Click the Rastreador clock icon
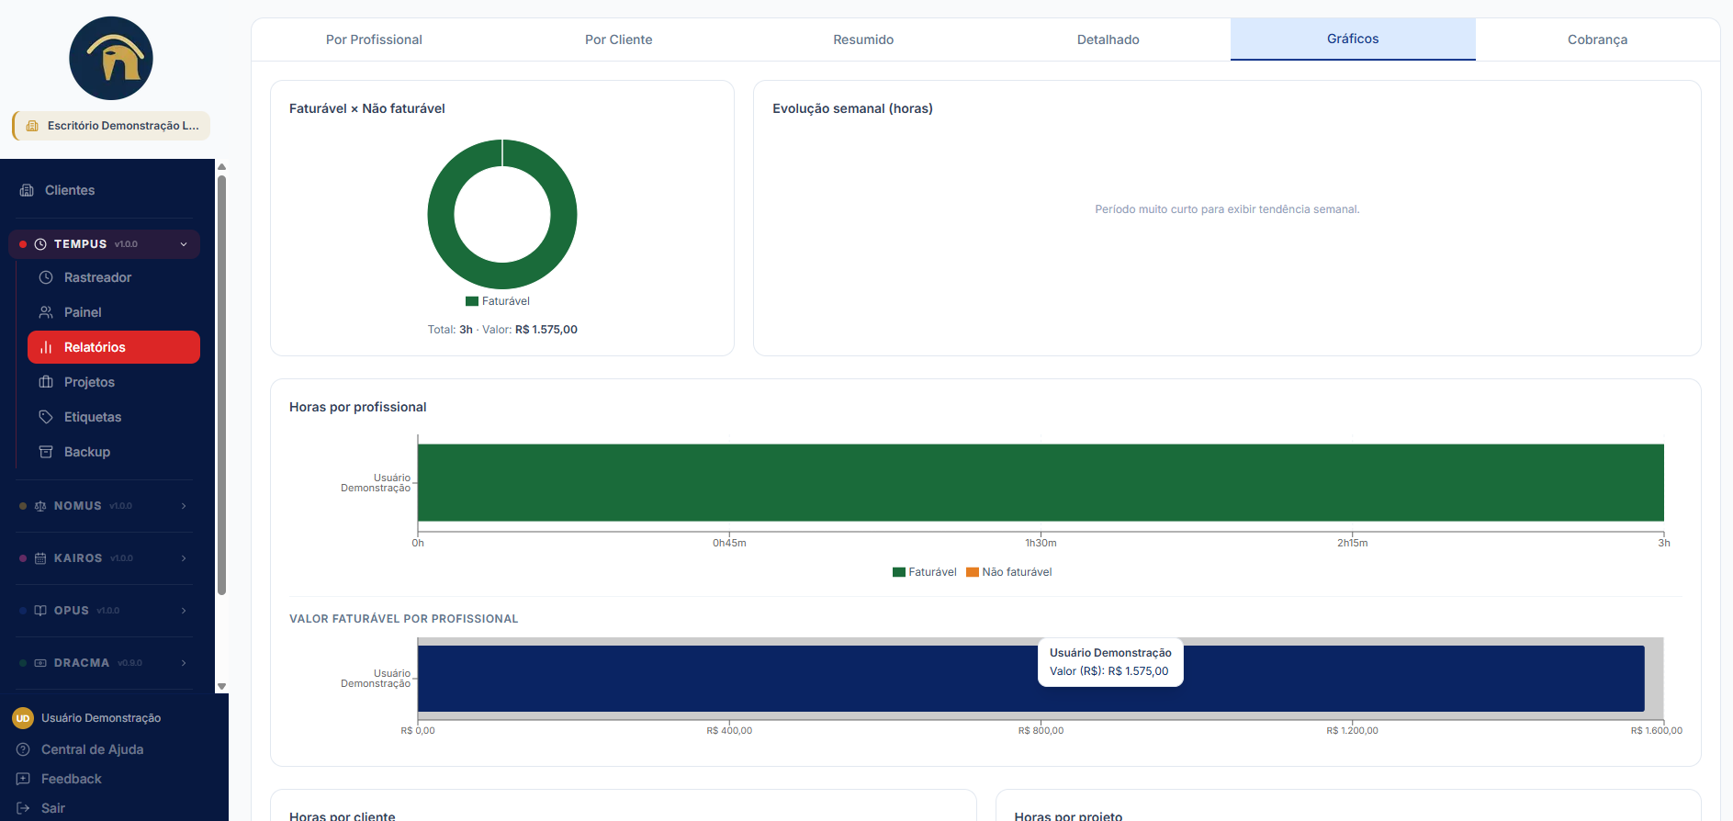Image resolution: width=1733 pixels, height=821 pixels. (46, 277)
